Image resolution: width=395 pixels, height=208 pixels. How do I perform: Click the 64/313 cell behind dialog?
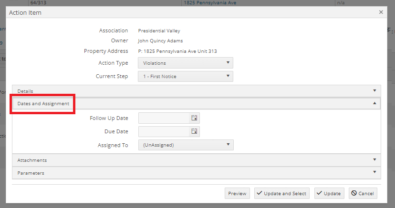pos(38,3)
